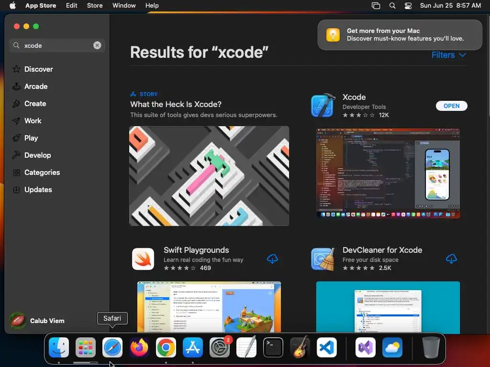
Task: Launch Visual Studio Code from Dock
Action: point(326,347)
